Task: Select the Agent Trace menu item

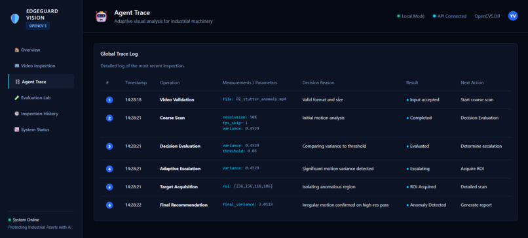Action: (x=41, y=82)
